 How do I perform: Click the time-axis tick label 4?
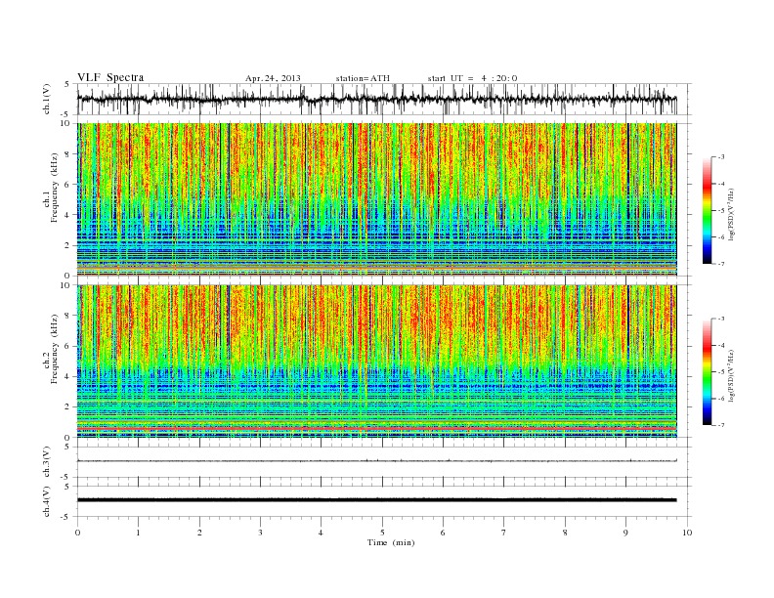[321, 533]
